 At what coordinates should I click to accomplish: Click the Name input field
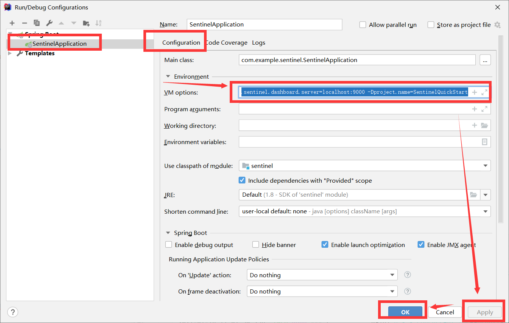(x=265, y=25)
